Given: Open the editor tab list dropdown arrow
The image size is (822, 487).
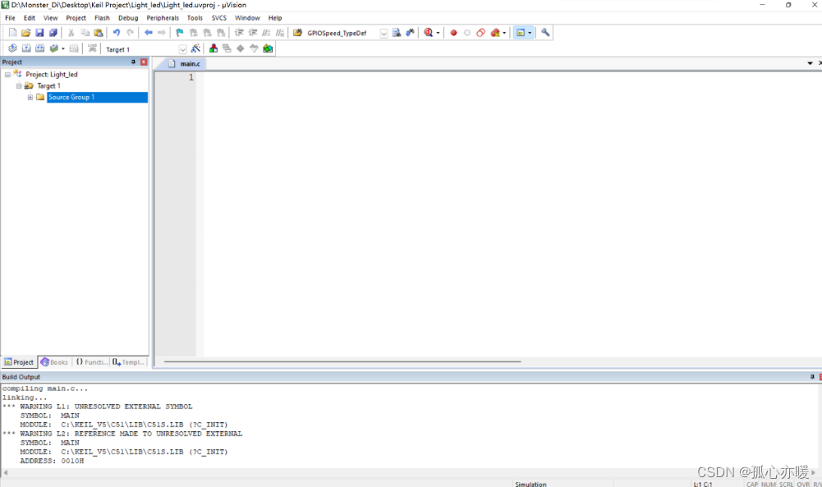Looking at the screenshot, I should click(810, 63).
